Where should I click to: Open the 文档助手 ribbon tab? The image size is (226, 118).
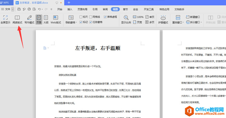179,9
